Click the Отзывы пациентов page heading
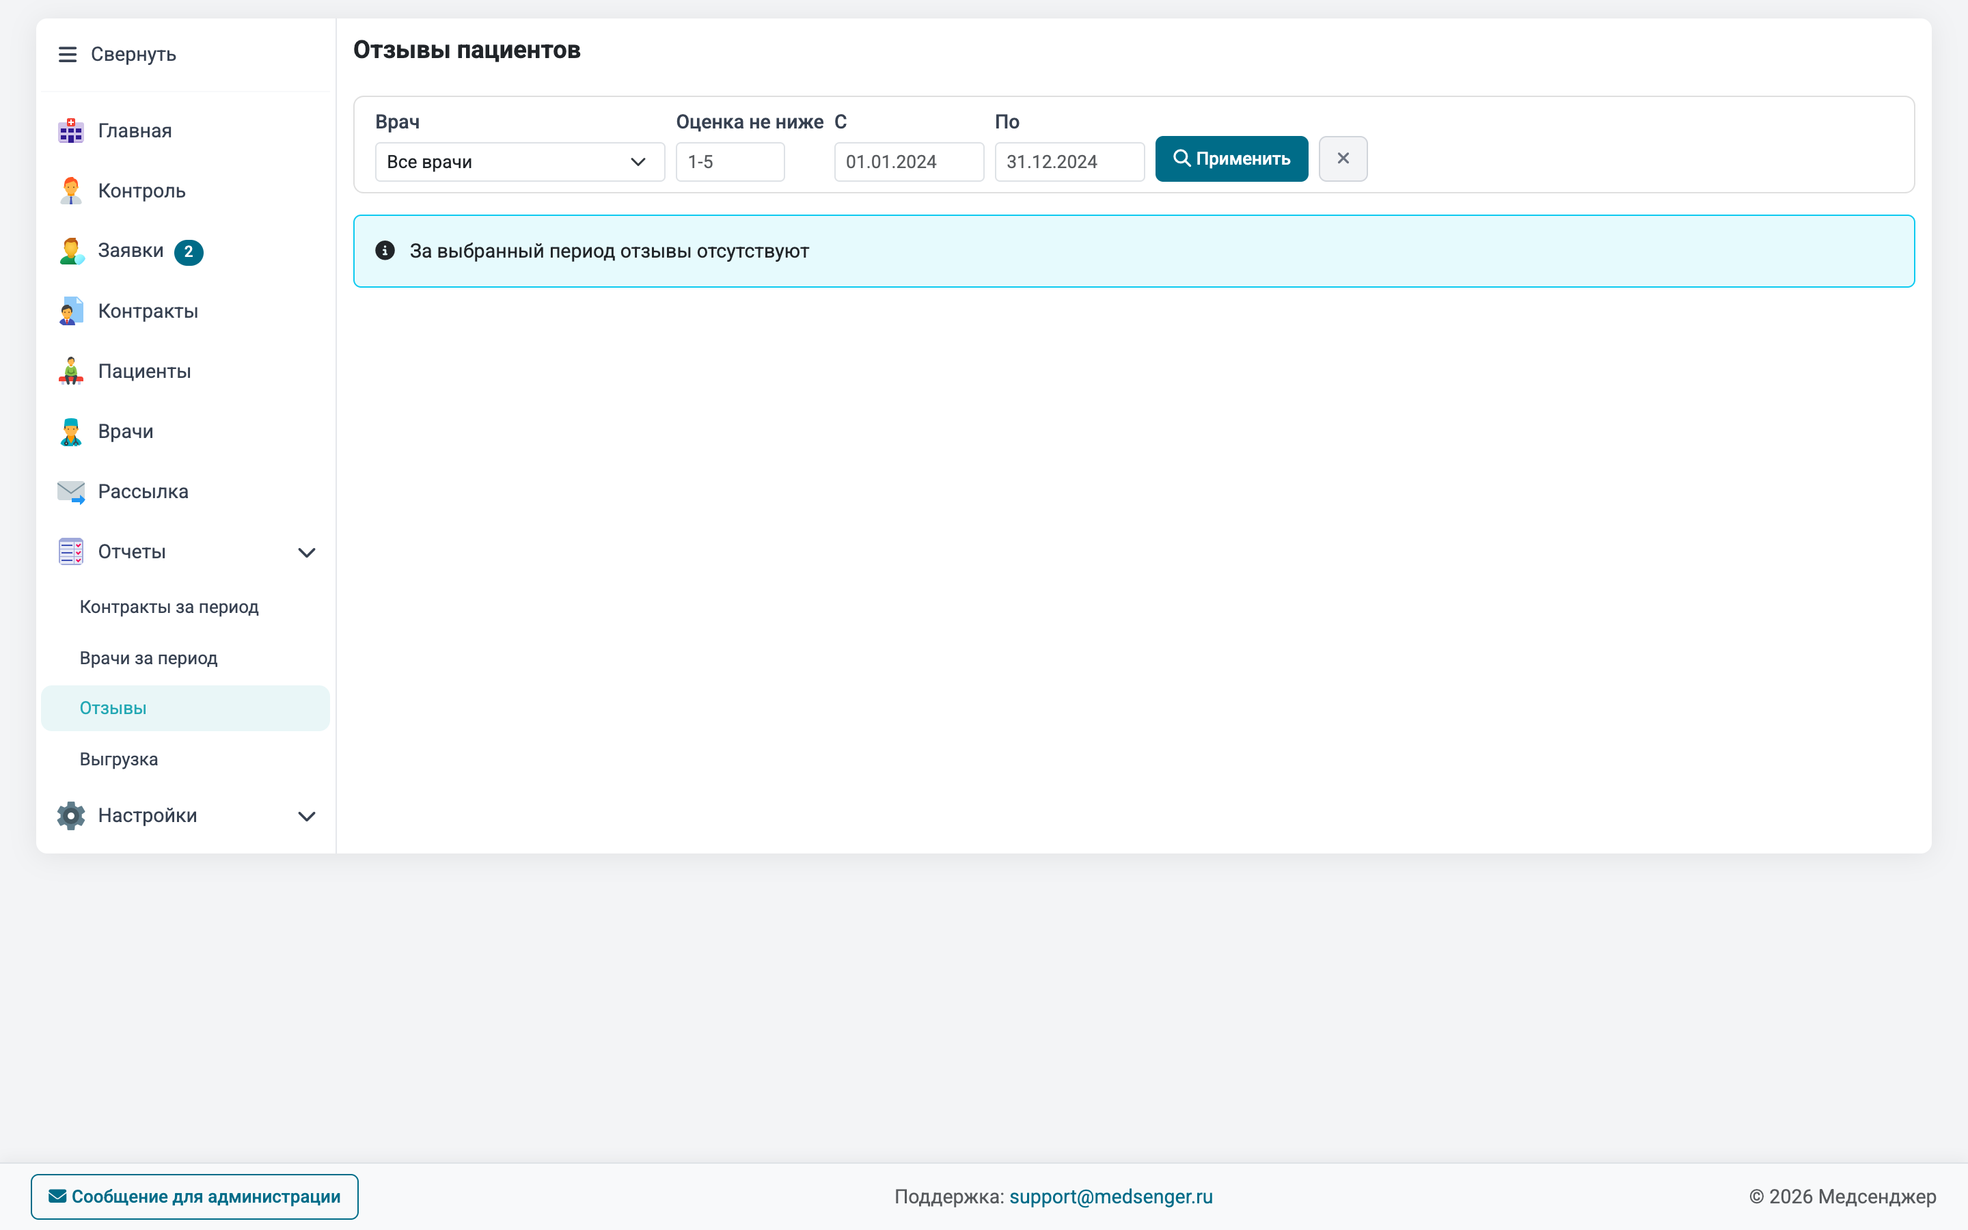Viewport: 1968px width, 1230px height. click(467, 51)
